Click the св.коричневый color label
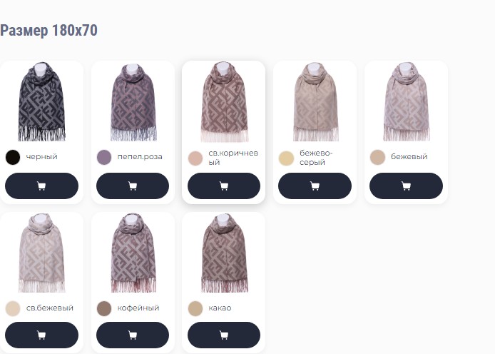 [233, 158]
